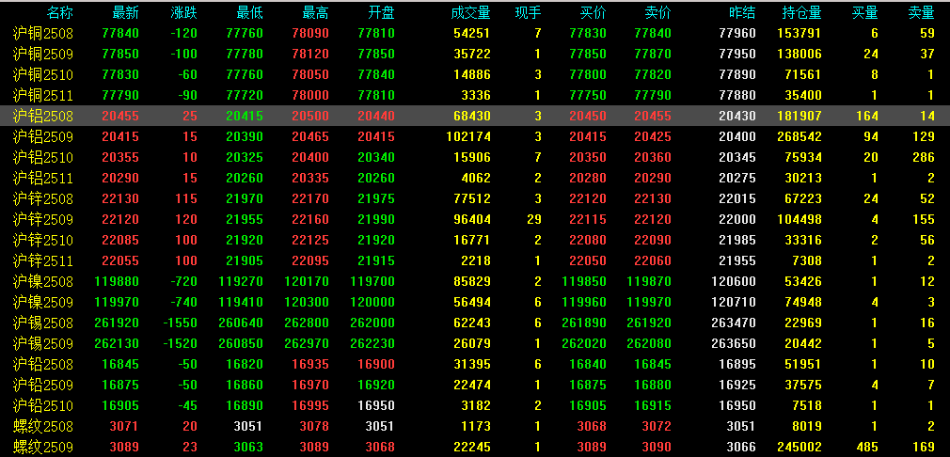Click previous settlement 120600 of 沪镍2508
Viewport: 950px width, 457px height.
click(x=734, y=281)
